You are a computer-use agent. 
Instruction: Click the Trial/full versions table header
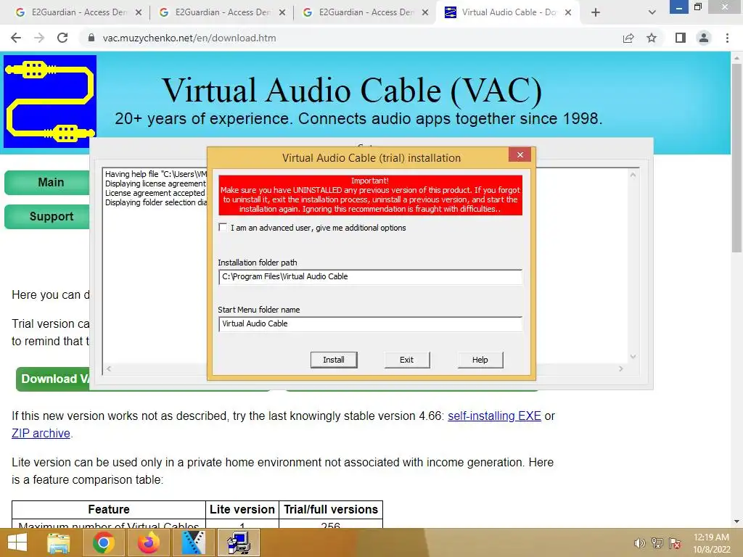pyautogui.click(x=331, y=510)
